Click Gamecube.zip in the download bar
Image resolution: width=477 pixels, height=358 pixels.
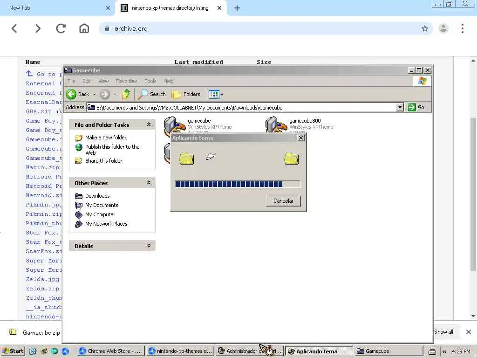click(x=35, y=332)
